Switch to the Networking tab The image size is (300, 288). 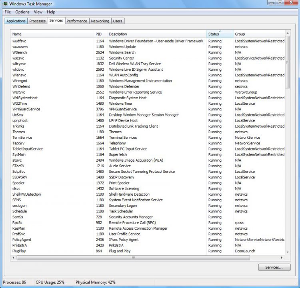tap(100, 21)
